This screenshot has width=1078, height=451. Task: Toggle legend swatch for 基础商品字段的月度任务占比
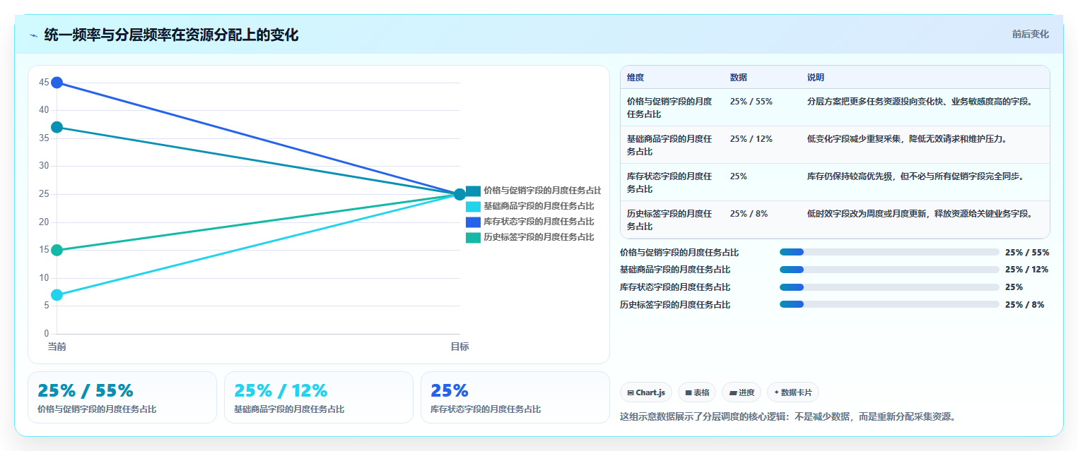[473, 206]
